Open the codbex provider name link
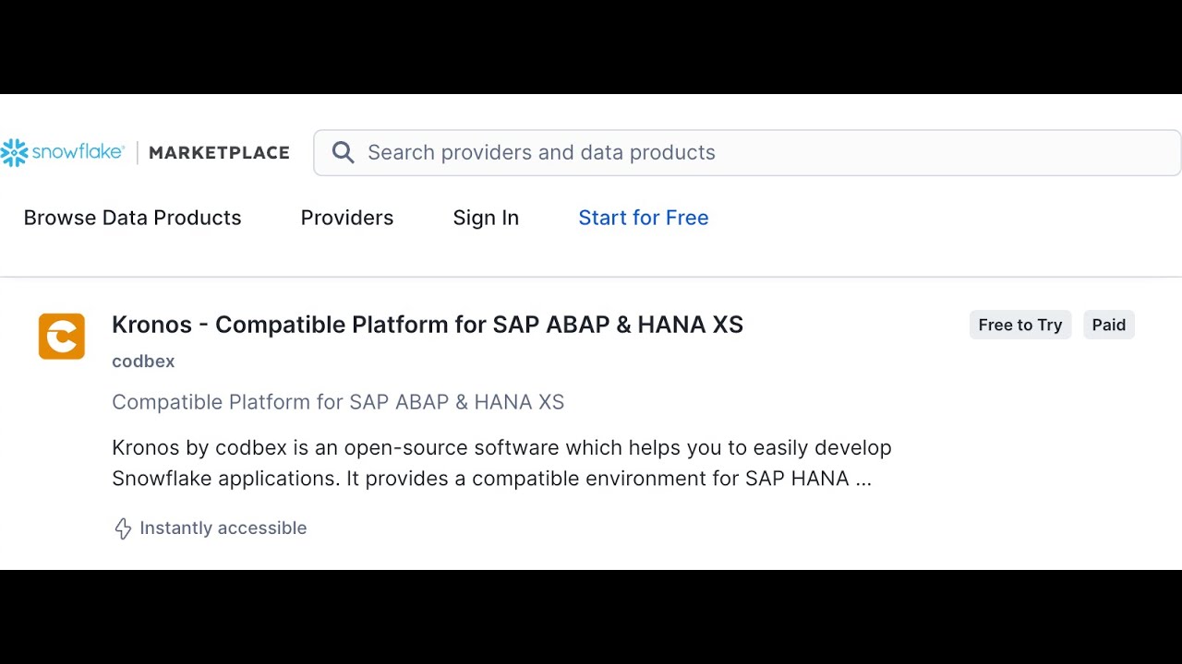Viewport: 1182px width, 664px height. [143, 362]
